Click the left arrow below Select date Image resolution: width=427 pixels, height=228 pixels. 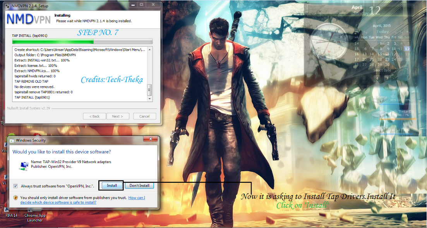tap(377, 78)
